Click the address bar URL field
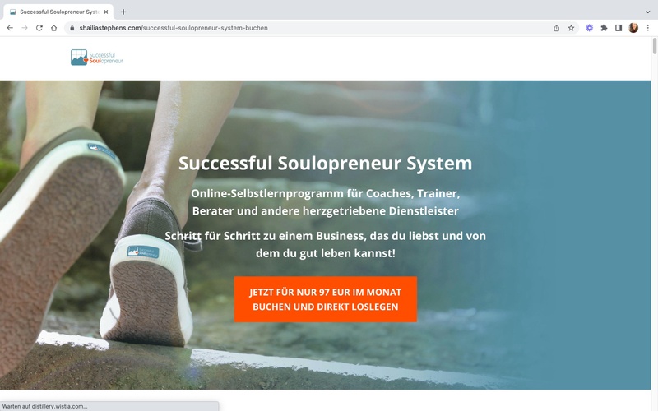 [311, 28]
